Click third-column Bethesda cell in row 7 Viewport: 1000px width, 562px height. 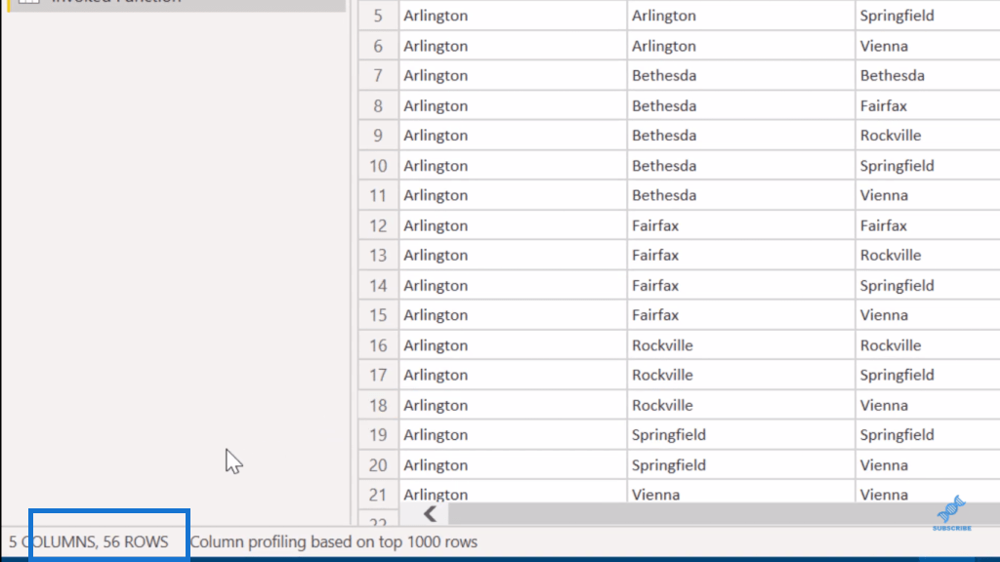click(928, 75)
